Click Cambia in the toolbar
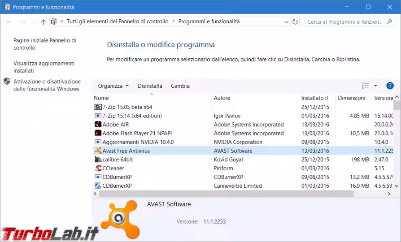 [180, 86]
